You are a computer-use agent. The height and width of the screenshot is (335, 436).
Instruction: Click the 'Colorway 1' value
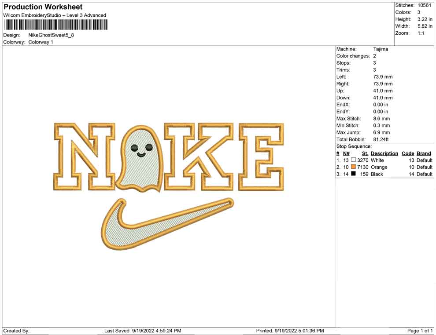click(41, 42)
